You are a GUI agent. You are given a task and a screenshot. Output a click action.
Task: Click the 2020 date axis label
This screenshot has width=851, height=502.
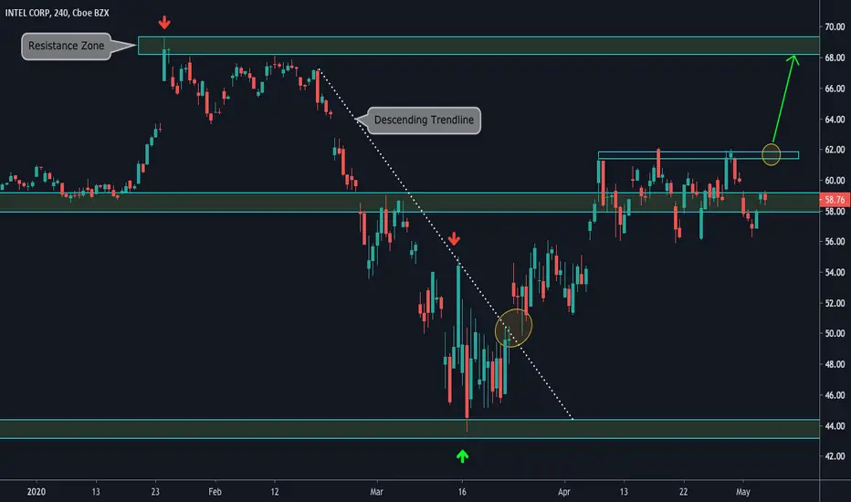tap(37, 492)
